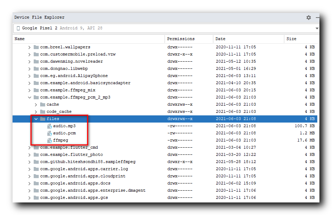Click the folder icon of com.eg.android.AlipayGphone
Viewport: 332px width, 215px height.
click(x=36, y=76)
